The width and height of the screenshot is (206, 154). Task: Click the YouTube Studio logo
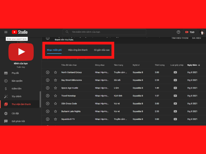(x=19, y=32)
